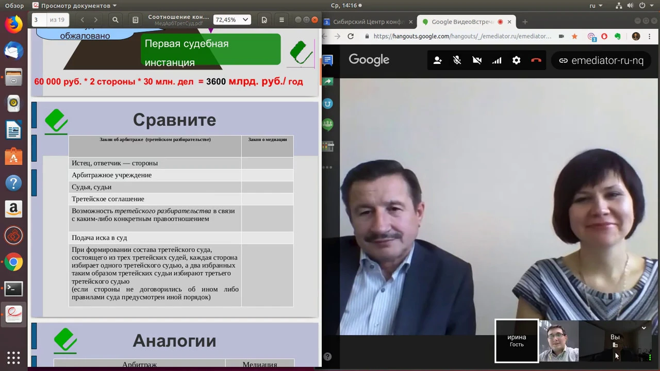This screenshot has width=660, height=371.
Task: Launch Google Chrome from the dock
Action: (x=14, y=262)
